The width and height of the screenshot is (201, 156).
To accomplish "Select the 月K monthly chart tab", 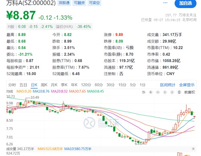I will point(54,85).
